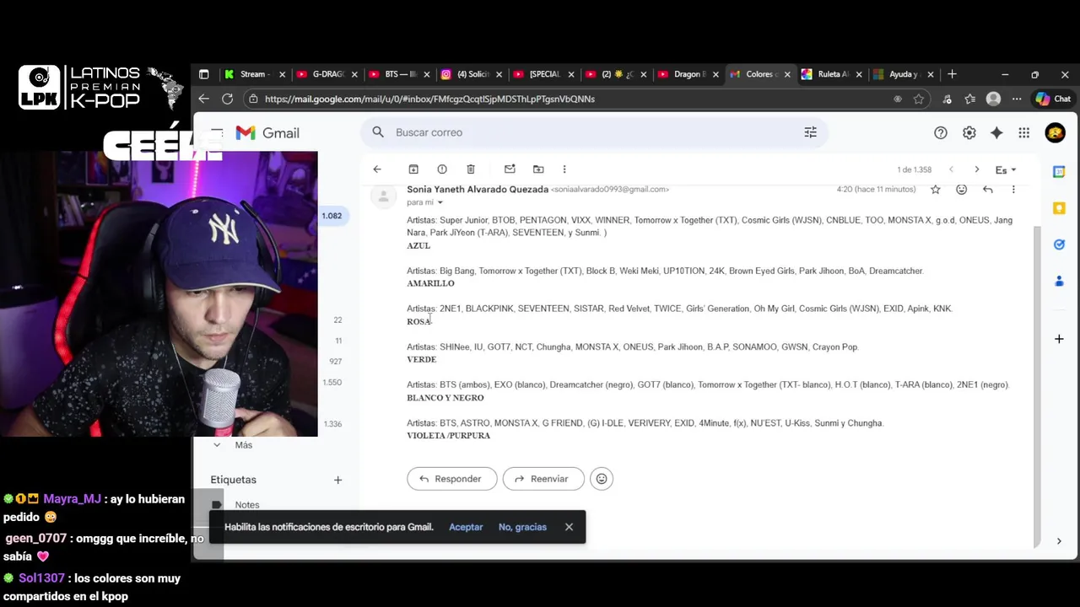The height and width of the screenshot is (607, 1080).
Task: Decline notifications with 'No, gracias'
Action: [x=522, y=527]
